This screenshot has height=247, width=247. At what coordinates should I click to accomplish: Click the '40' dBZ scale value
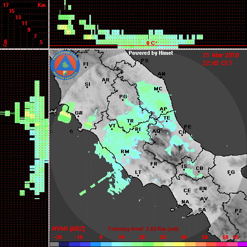pos(184,237)
